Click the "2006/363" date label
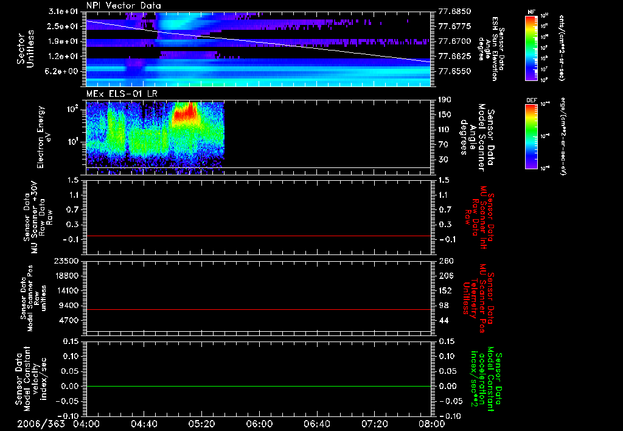This screenshot has width=623, height=431. [41, 424]
